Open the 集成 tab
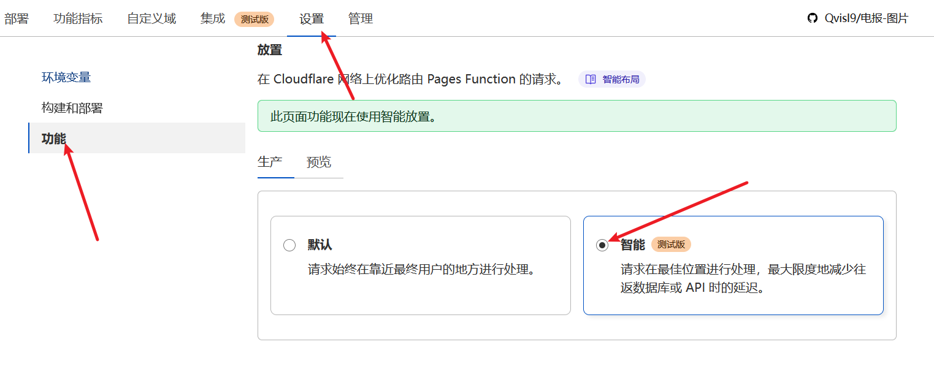The image size is (934, 366). coord(213,18)
